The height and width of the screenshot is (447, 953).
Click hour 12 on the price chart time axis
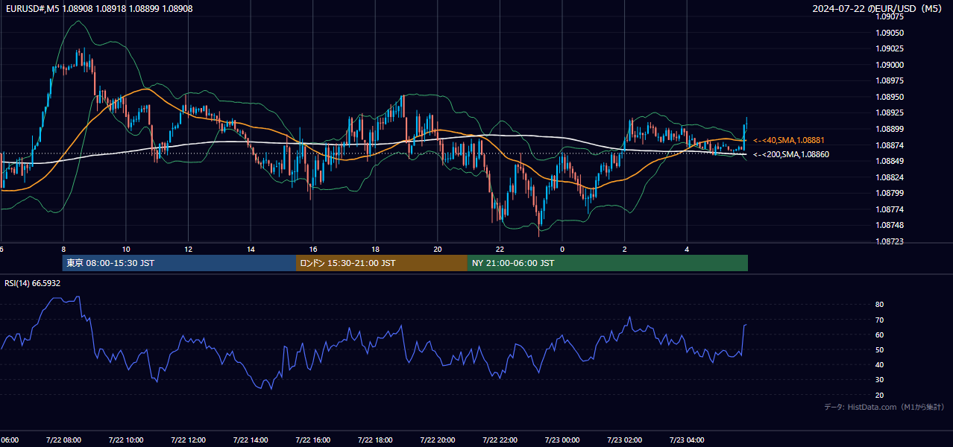point(188,250)
